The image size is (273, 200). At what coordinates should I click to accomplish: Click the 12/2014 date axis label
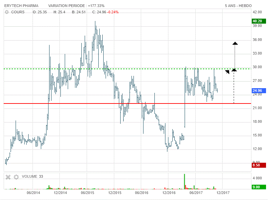point(60,193)
